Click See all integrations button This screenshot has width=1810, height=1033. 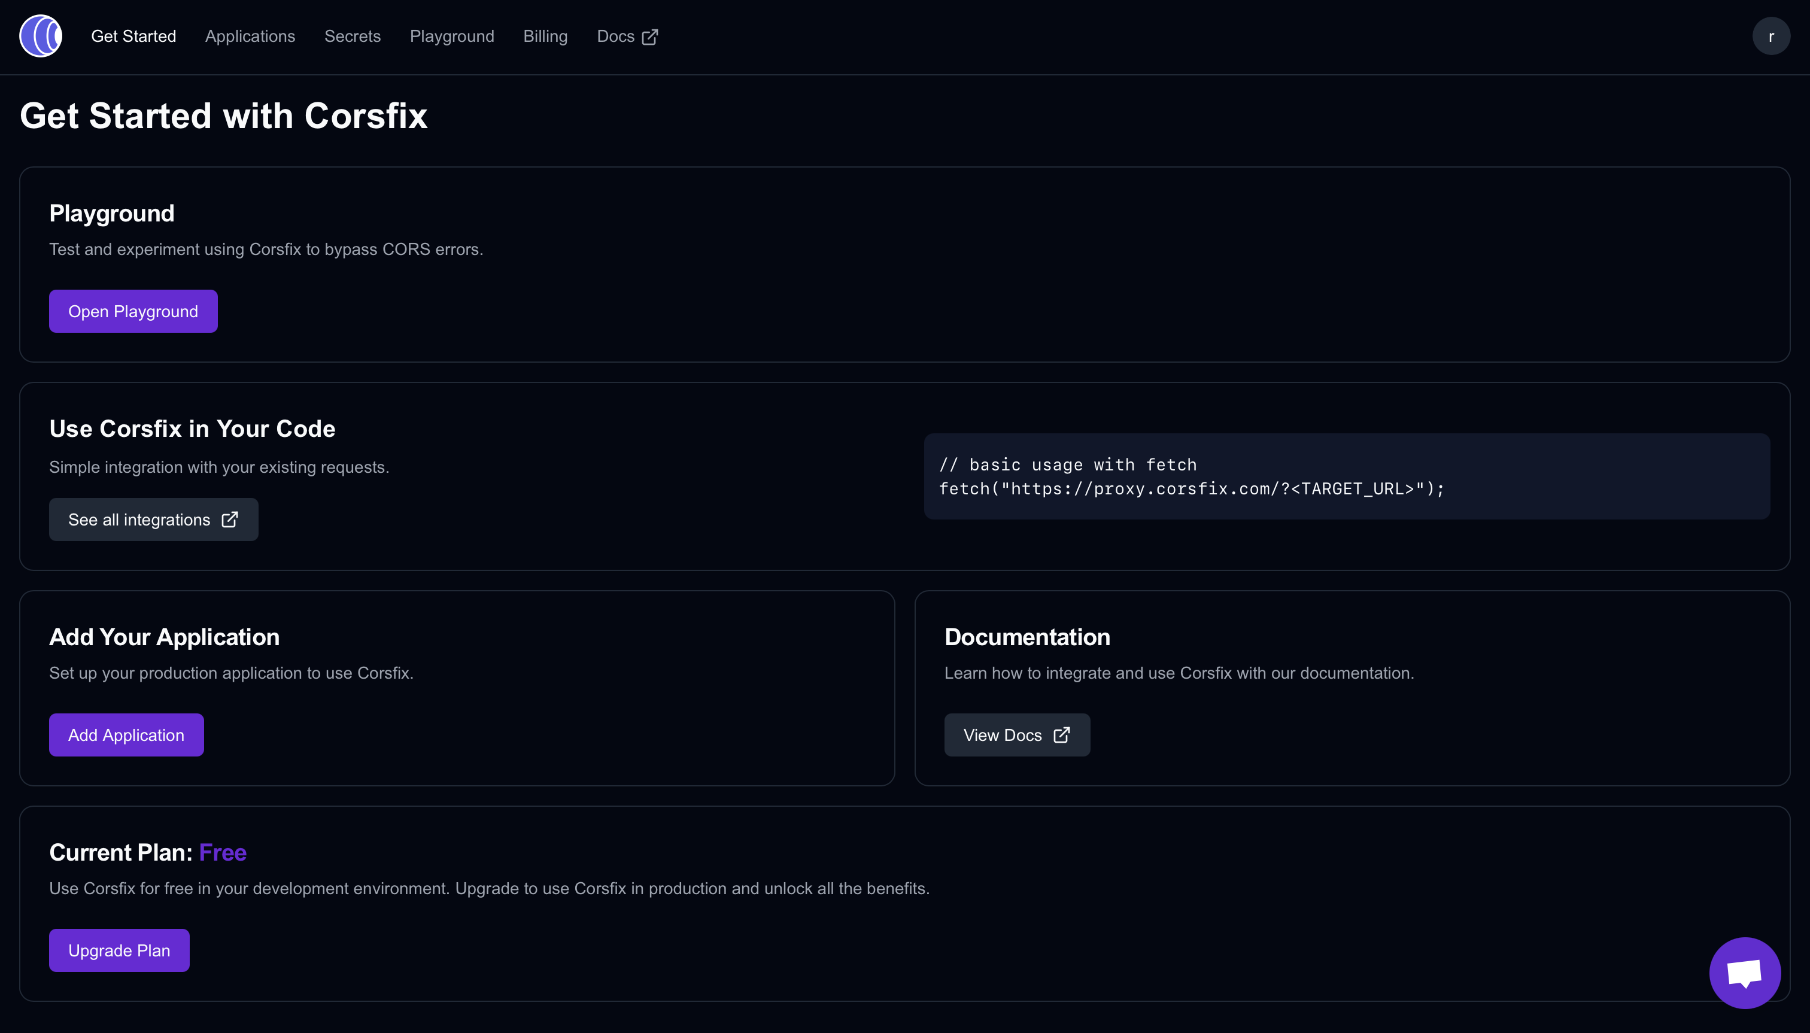click(153, 519)
